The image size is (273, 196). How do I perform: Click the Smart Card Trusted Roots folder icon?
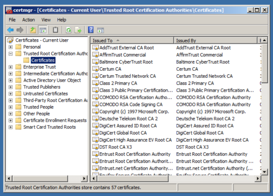pos(18,127)
